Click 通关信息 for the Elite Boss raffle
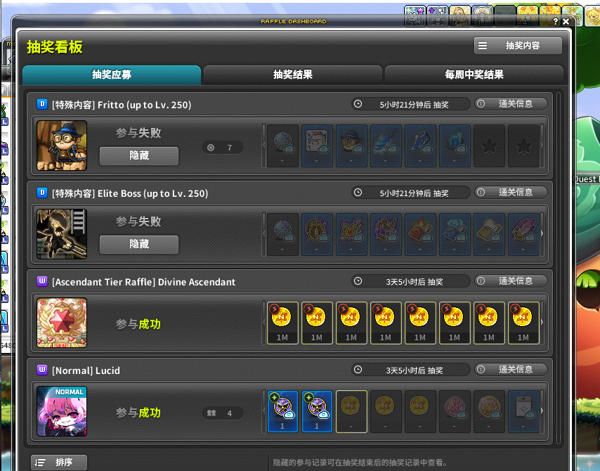The width and height of the screenshot is (600, 471). pyautogui.click(x=511, y=192)
